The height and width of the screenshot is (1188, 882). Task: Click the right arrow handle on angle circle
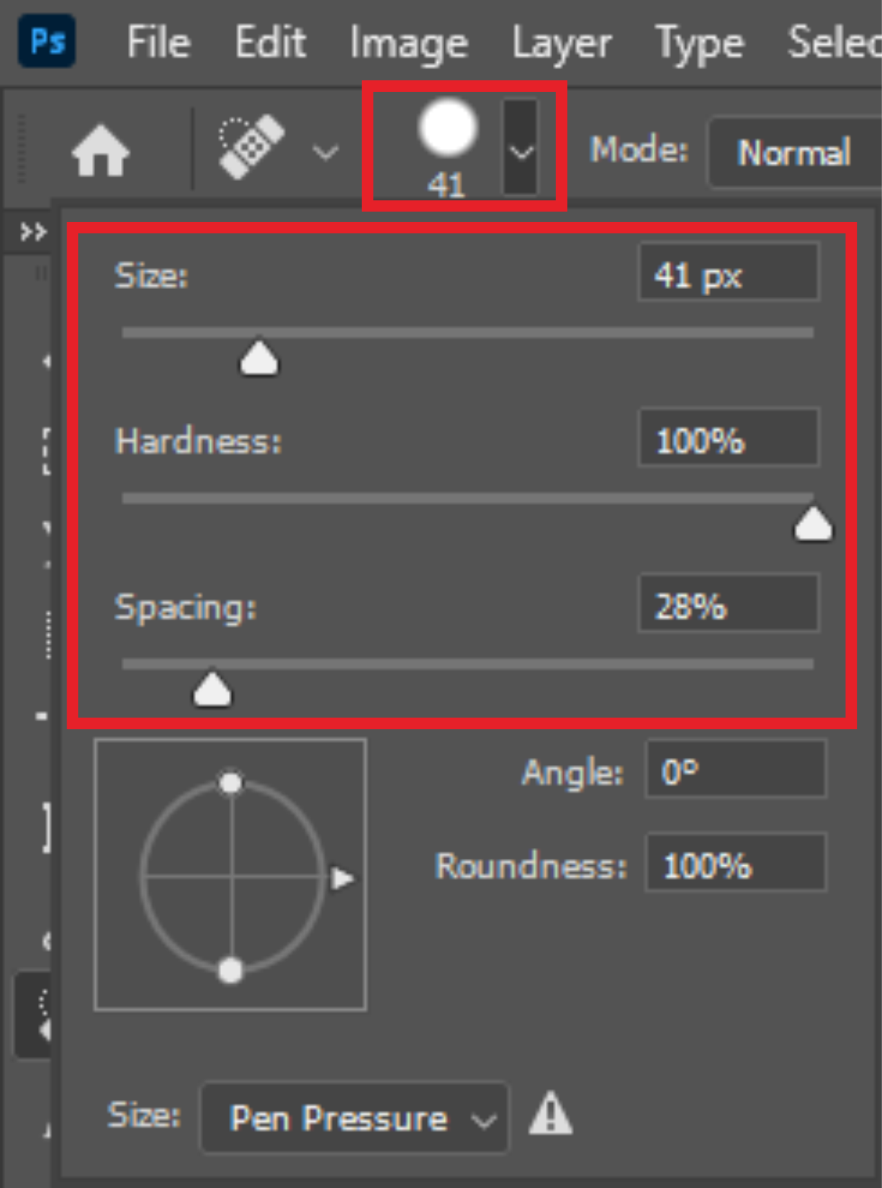[342, 878]
